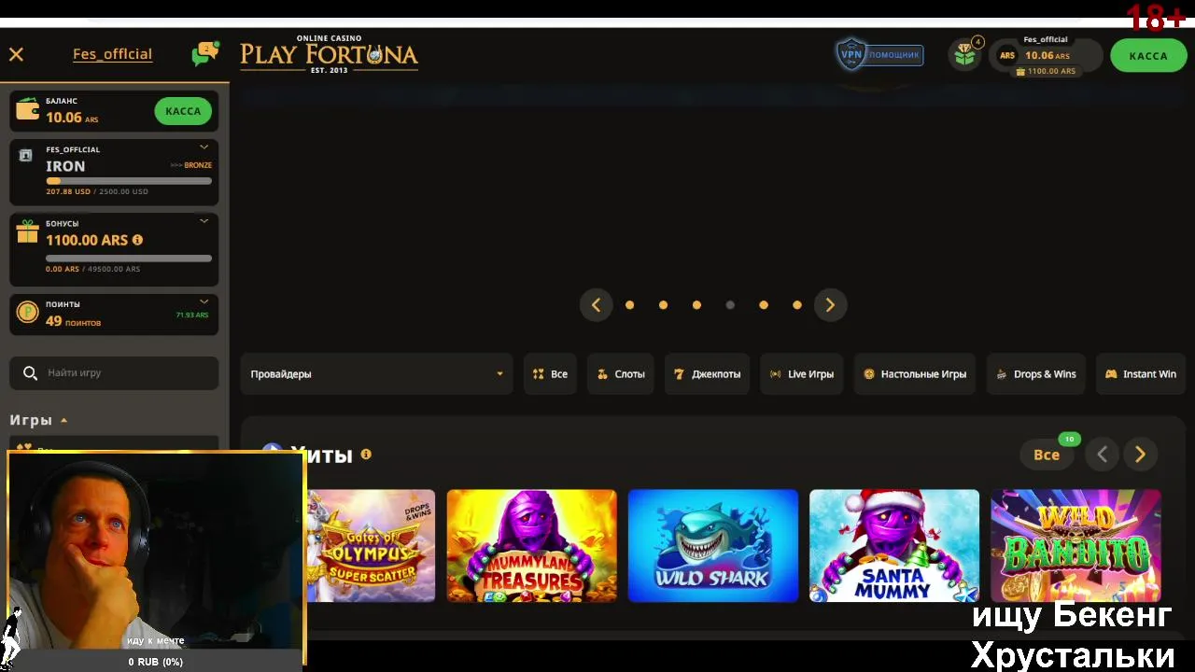Viewport: 1195px width, 672px height.
Task: Select the Drops & Wins filter tab
Action: pyautogui.click(x=1036, y=374)
